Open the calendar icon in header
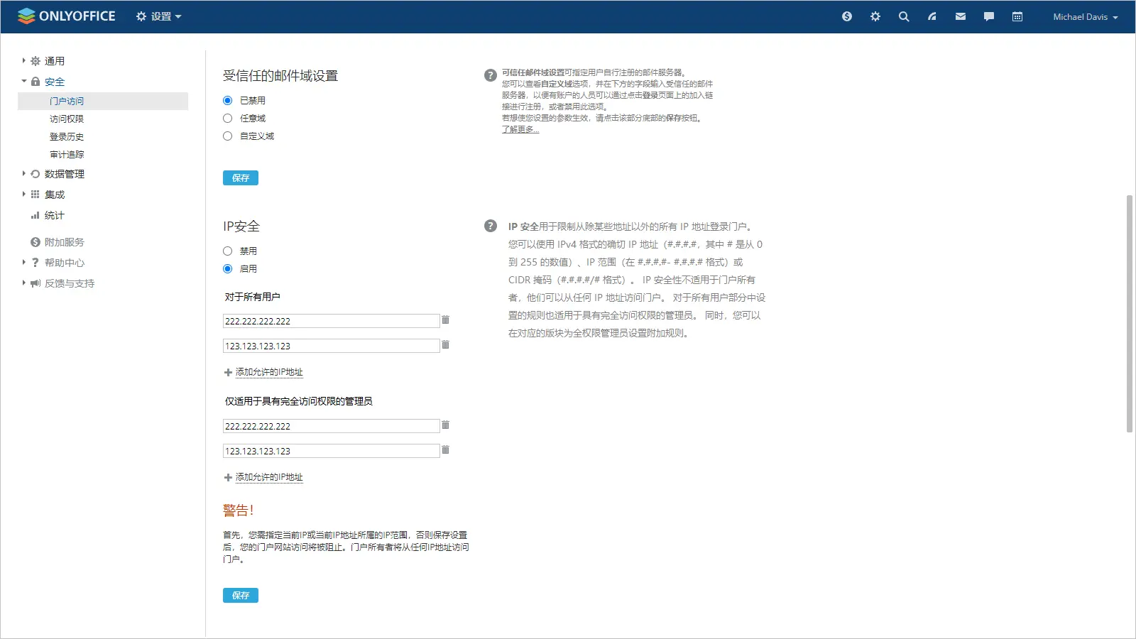Screen dimensions: 1136x639 1017,16
